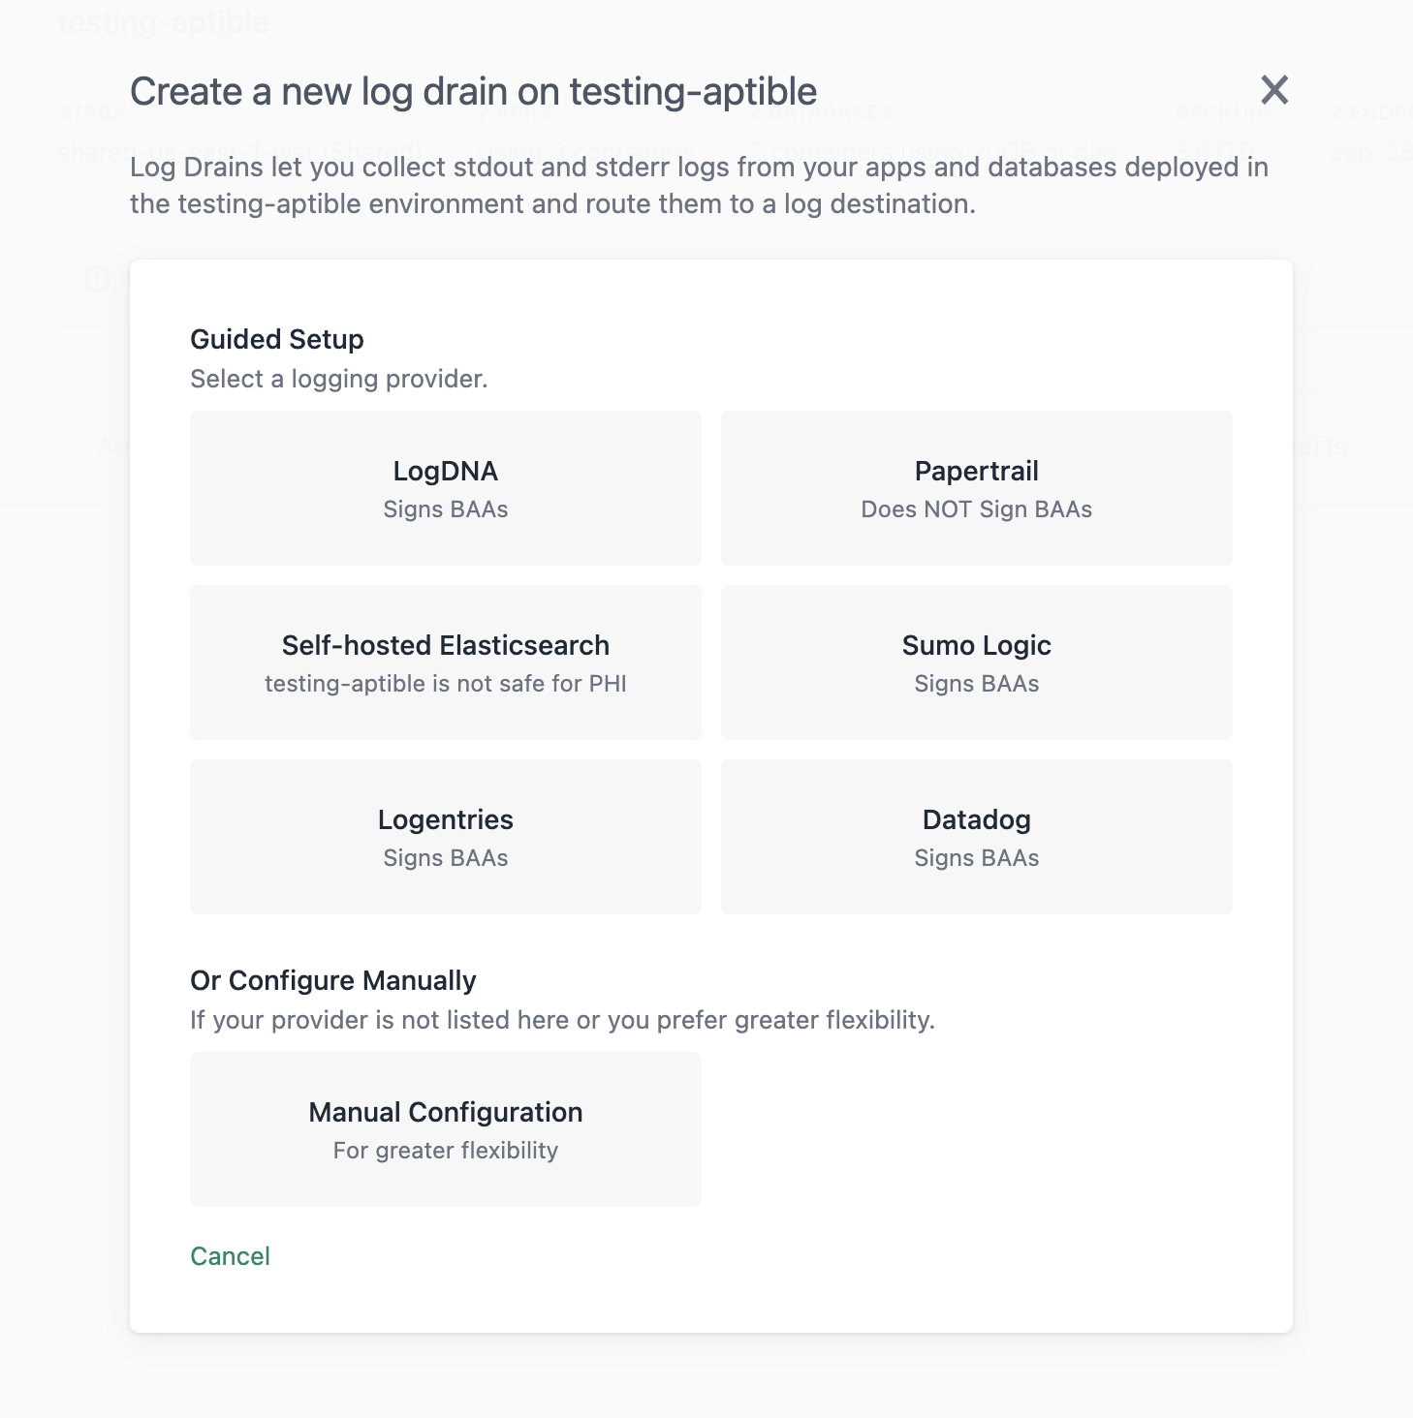1413x1418 pixels.
Task: Select the Datadog logging provider
Action: tap(977, 837)
